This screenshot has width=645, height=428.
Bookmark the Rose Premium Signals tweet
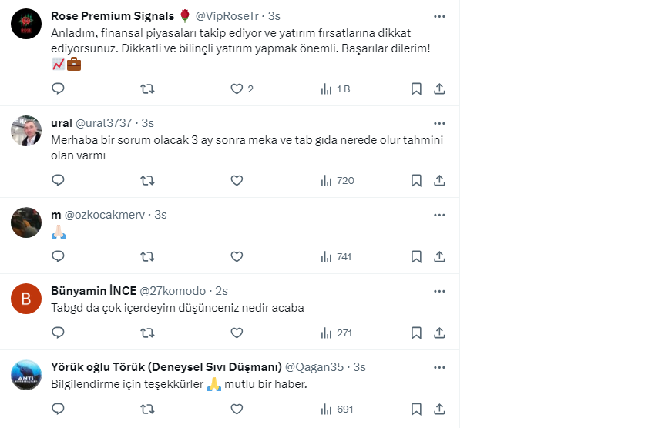point(416,89)
